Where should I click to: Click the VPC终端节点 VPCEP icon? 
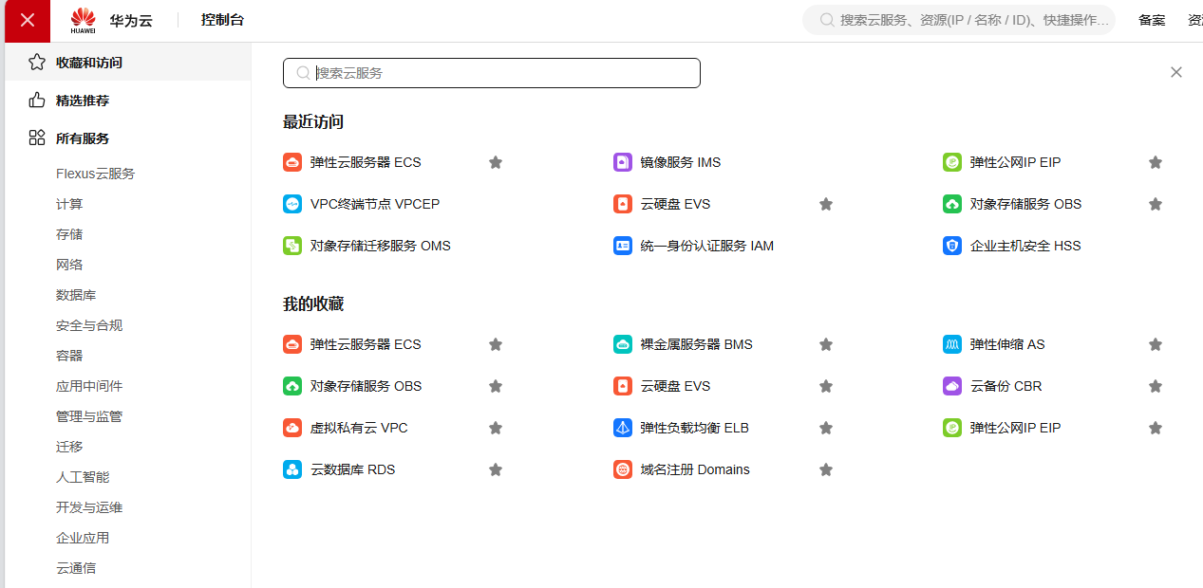point(292,204)
